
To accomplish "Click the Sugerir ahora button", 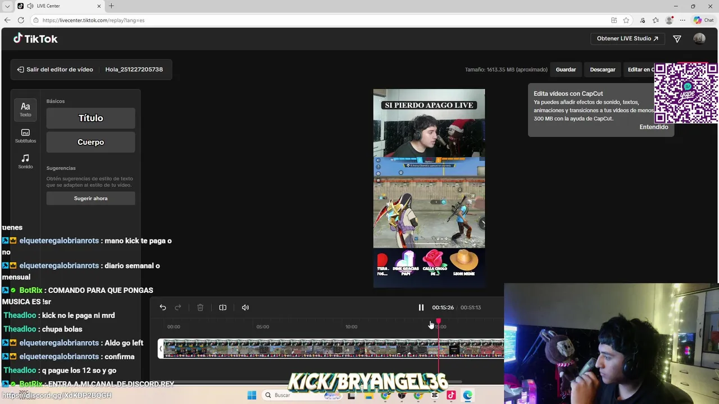I will pyautogui.click(x=90, y=198).
